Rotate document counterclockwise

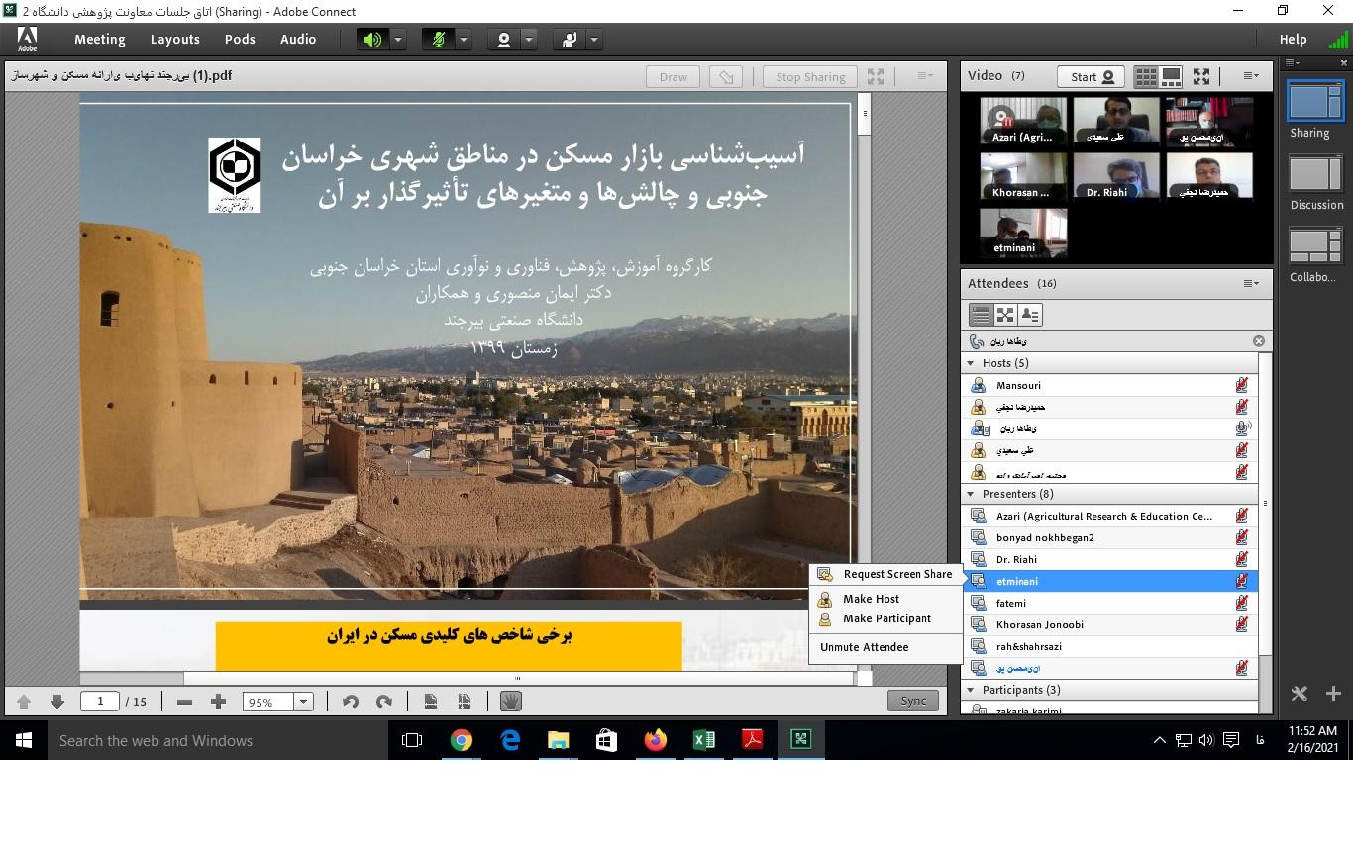coord(350,702)
